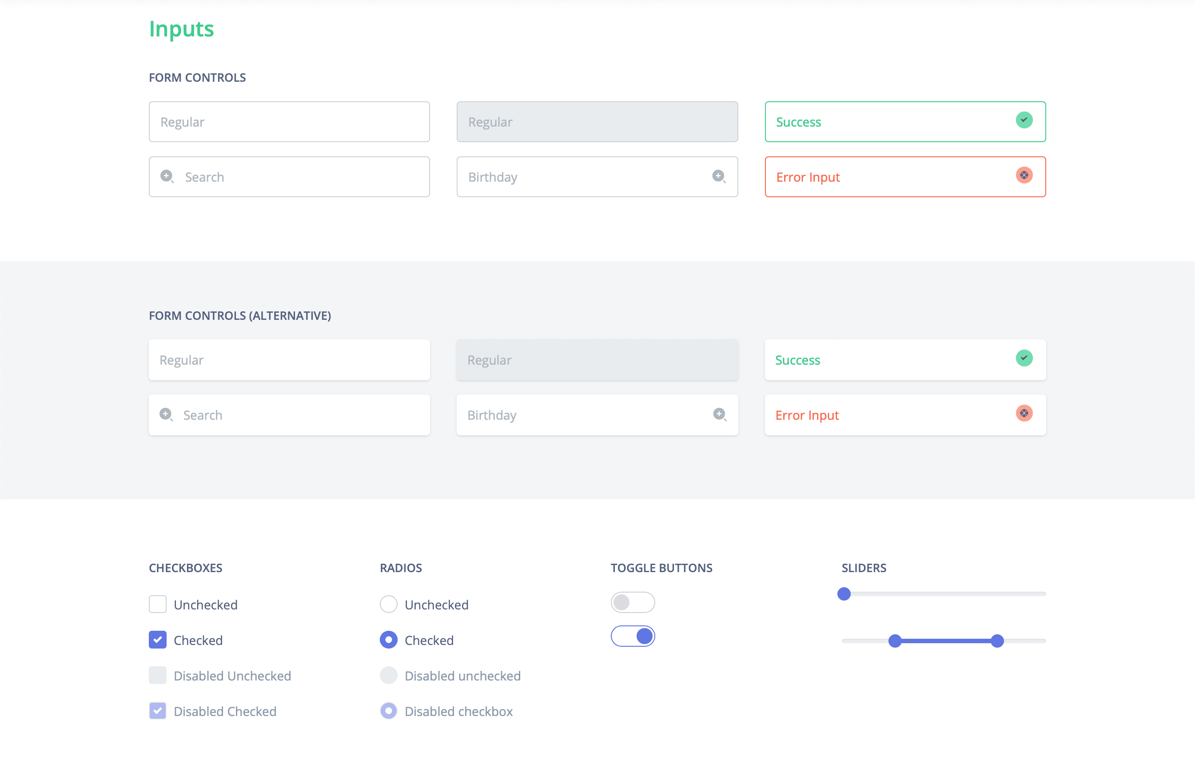Click the Disabled Checked checkbox
1195x772 pixels.
[157, 711]
